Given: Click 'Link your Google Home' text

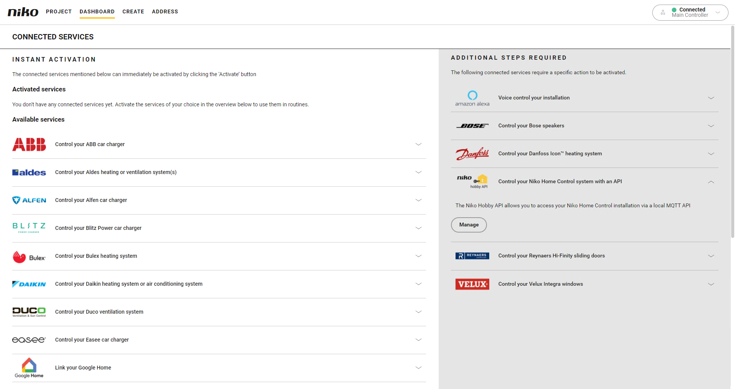Looking at the screenshot, I should click(x=83, y=368).
